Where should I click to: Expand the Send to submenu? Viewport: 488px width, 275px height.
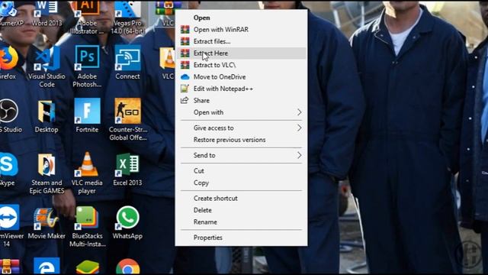pos(241,156)
